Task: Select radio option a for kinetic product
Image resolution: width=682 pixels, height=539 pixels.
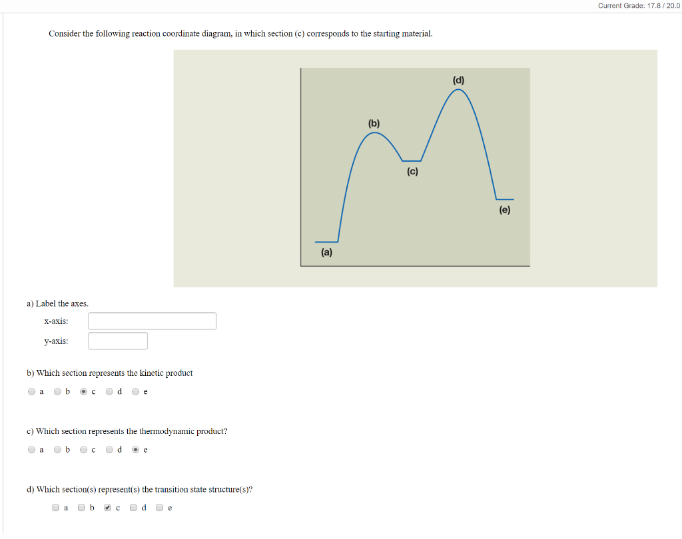Action: 31,391
